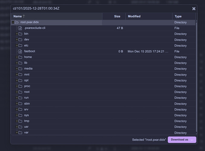Collapse the root.pxar.didx tree node
The height and width of the screenshot is (151, 205).
(x=13, y=22)
